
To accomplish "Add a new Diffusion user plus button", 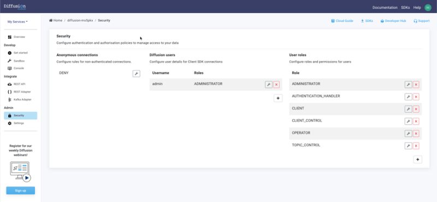I will [278, 98].
